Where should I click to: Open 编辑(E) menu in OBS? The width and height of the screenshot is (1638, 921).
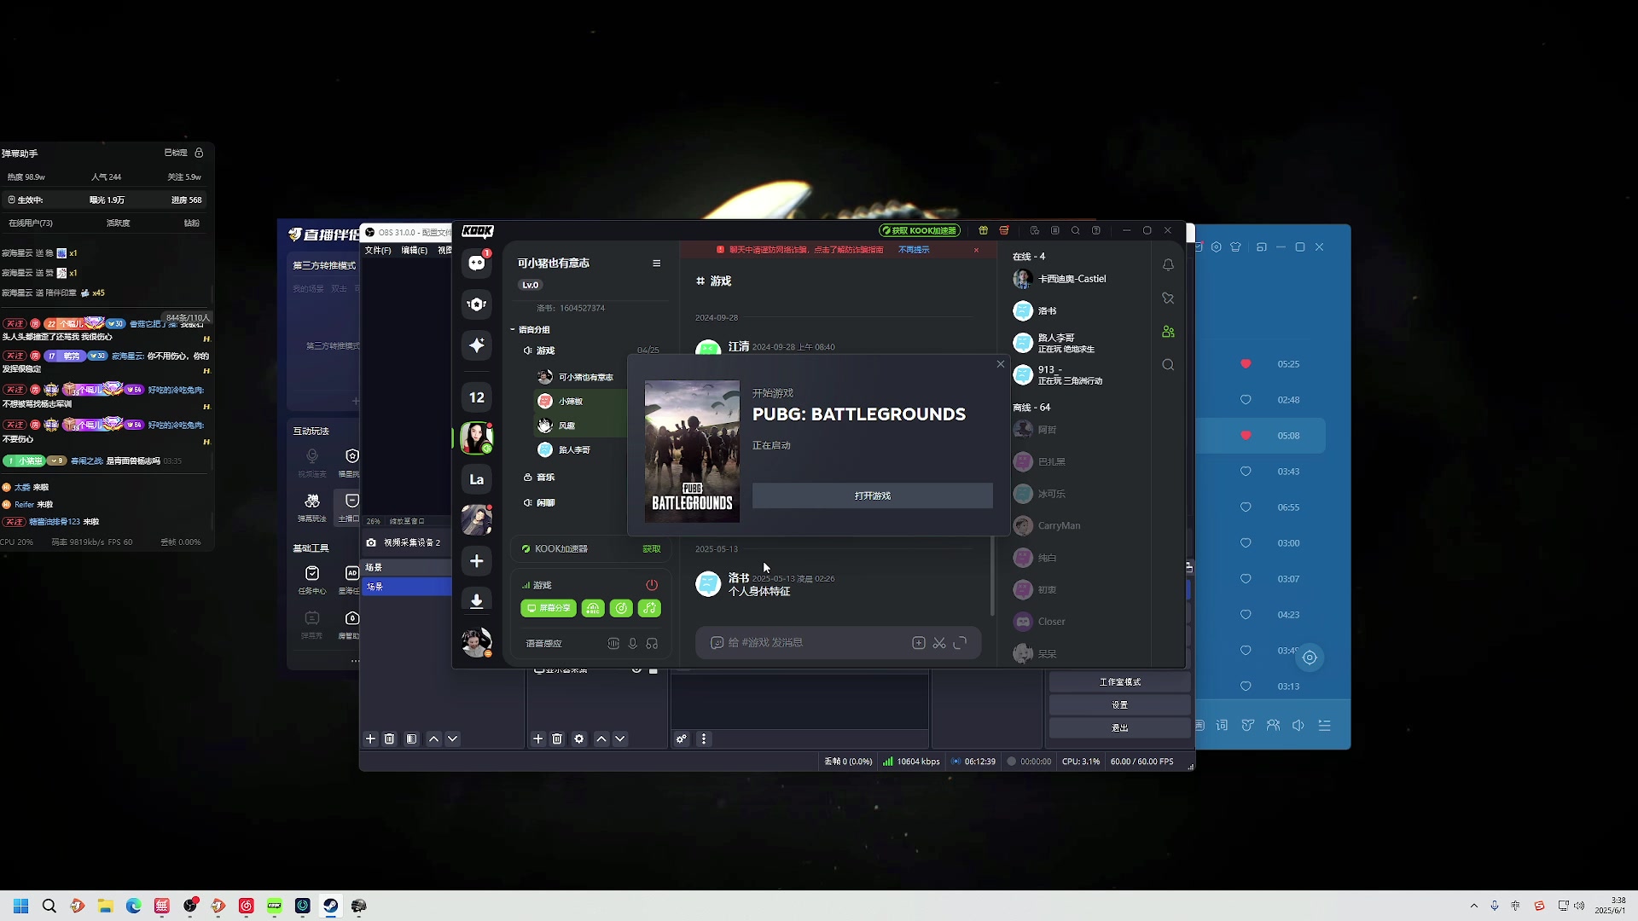tap(415, 251)
